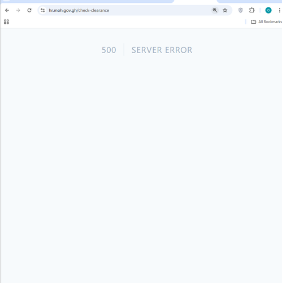Bookmark this page with the star icon

225,10
